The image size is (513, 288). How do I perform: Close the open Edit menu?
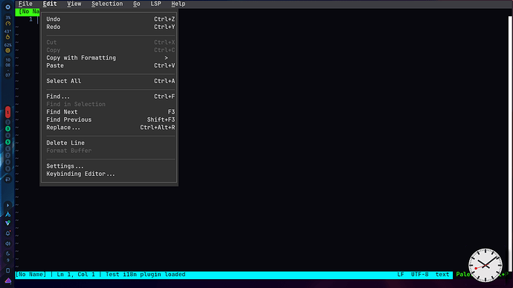50,4
